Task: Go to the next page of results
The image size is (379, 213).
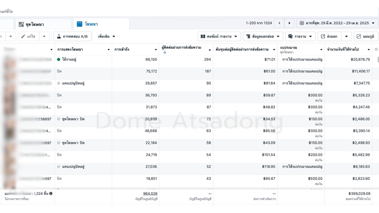Action: pyautogui.click(x=289, y=23)
